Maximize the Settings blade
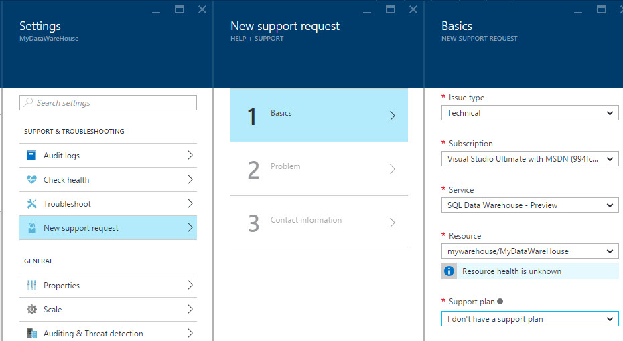The width and height of the screenshot is (623, 341). 180,9
